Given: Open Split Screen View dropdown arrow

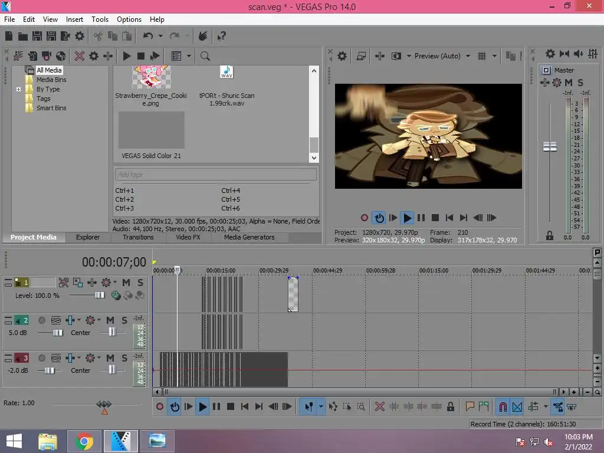Looking at the screenshot, I should click(409, 56).
